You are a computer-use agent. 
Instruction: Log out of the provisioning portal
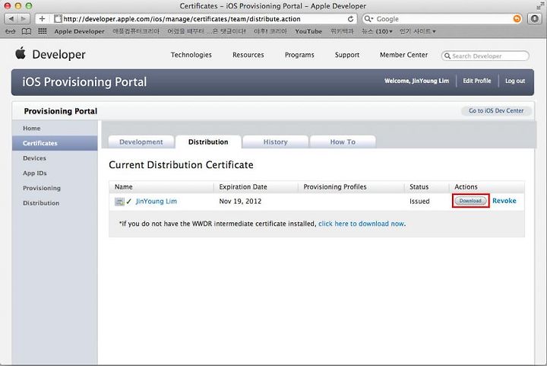click(x=515, y=81)
